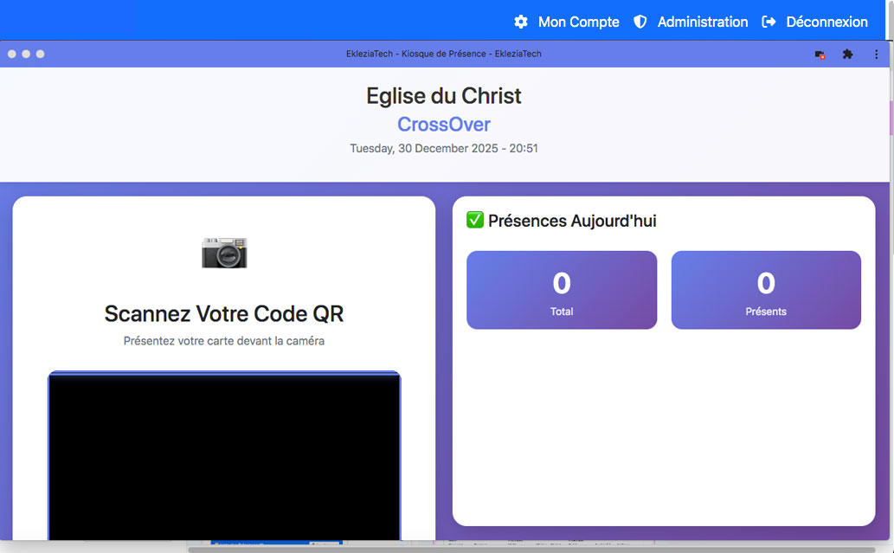Click the camera emoji above the scan heading

[x=224, y=252]
